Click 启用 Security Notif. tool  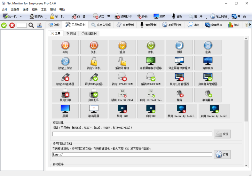tap(214, 111)
